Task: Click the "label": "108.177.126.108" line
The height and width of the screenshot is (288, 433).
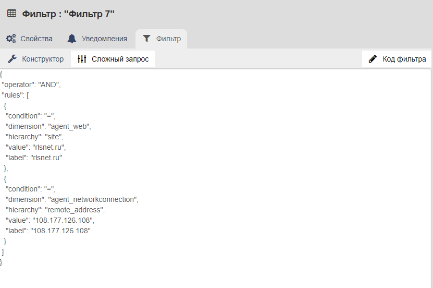Action: [48, 231]
